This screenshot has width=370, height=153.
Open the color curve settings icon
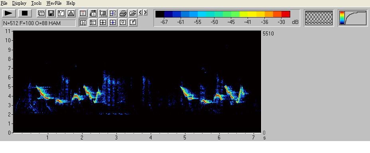click(61, 13)
